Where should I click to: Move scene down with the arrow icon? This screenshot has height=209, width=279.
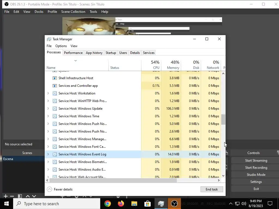34,196
